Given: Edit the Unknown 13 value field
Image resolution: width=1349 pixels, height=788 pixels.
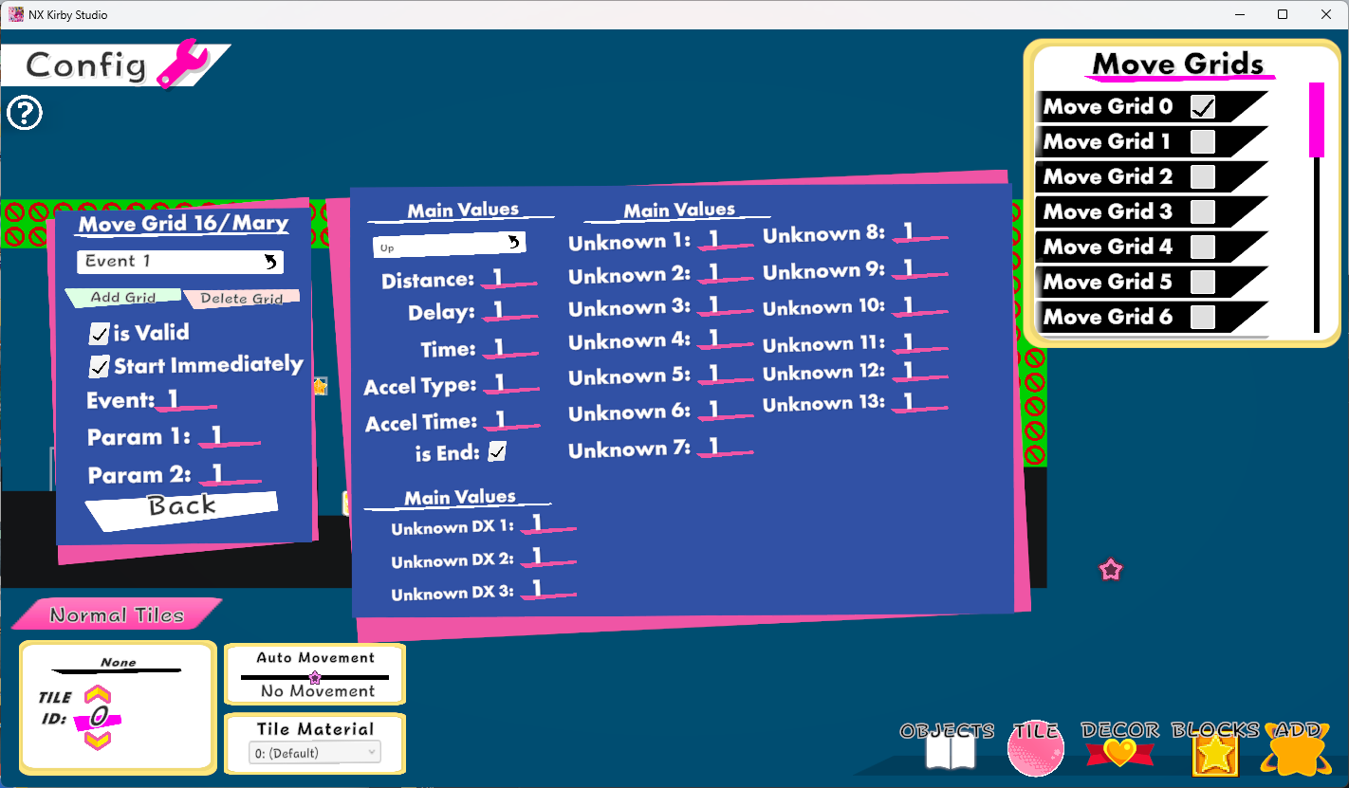Looking at the screenshot, I should [919, 403].
